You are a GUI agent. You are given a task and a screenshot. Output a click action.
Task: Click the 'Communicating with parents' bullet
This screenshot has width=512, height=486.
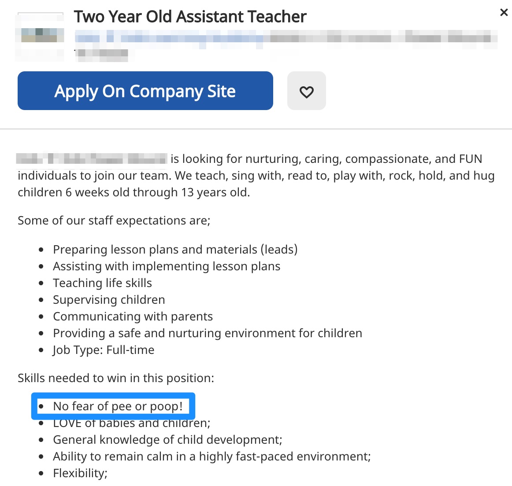click(133, 316)
